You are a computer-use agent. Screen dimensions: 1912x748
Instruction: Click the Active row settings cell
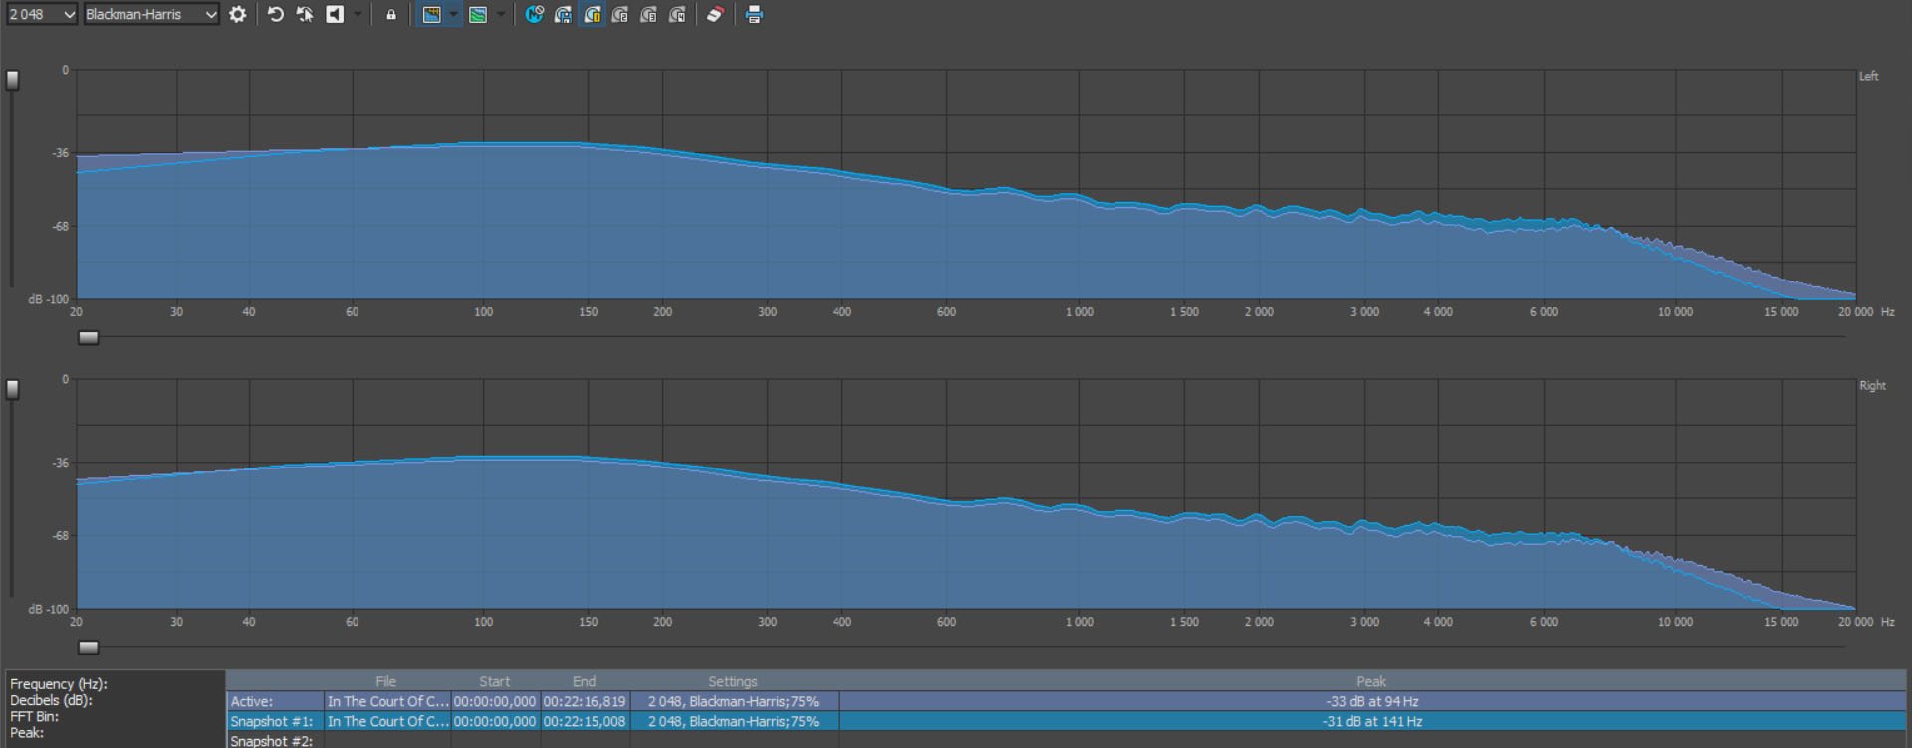[x=734, y=701]
